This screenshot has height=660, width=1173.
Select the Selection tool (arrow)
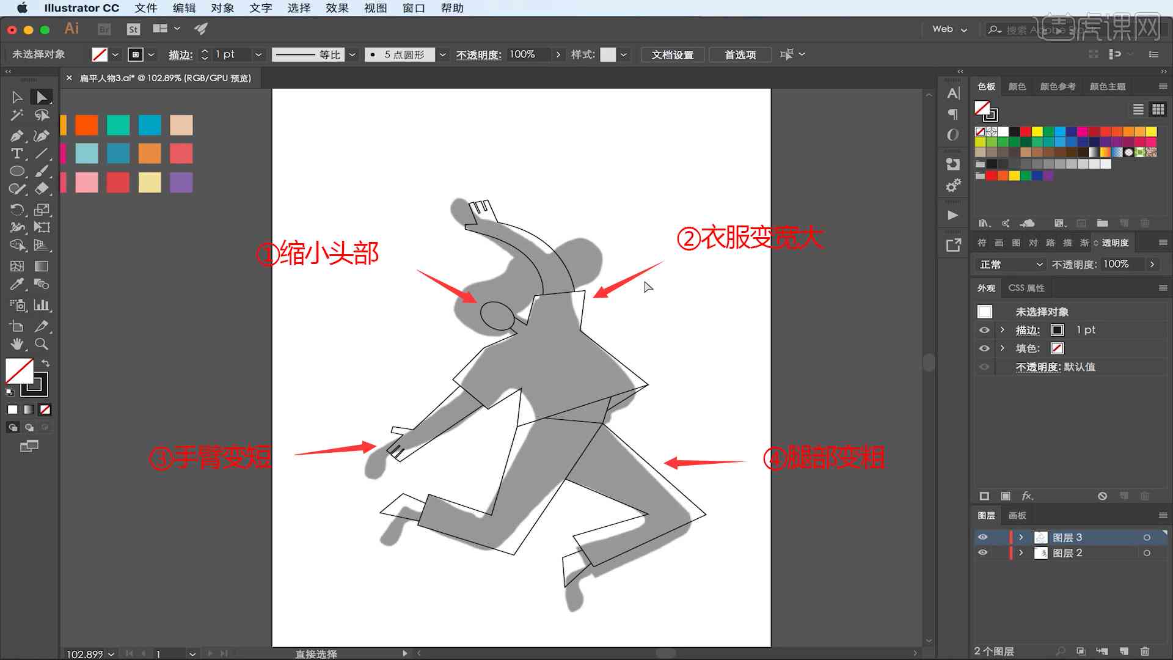point(16,97)
